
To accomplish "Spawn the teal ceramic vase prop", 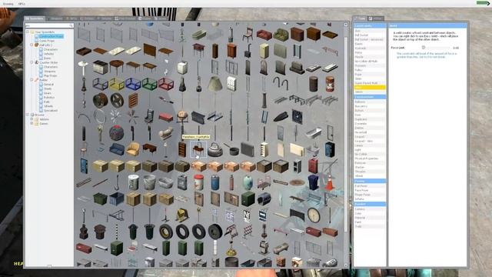I will click(x=248, y=183).
